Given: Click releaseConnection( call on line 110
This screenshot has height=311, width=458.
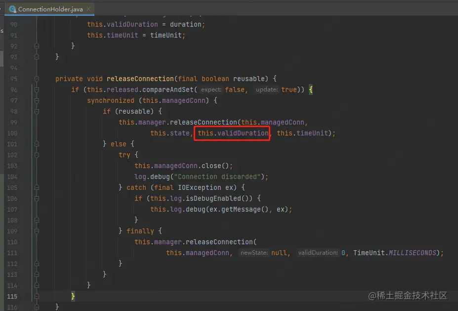Looking at the screenshot, I should pos(221,242).
